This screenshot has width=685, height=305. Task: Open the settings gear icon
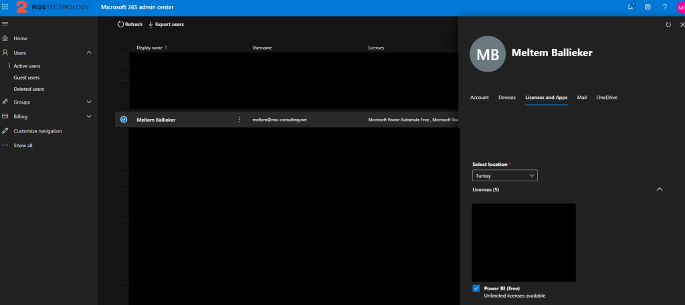[x=648, y=7]
